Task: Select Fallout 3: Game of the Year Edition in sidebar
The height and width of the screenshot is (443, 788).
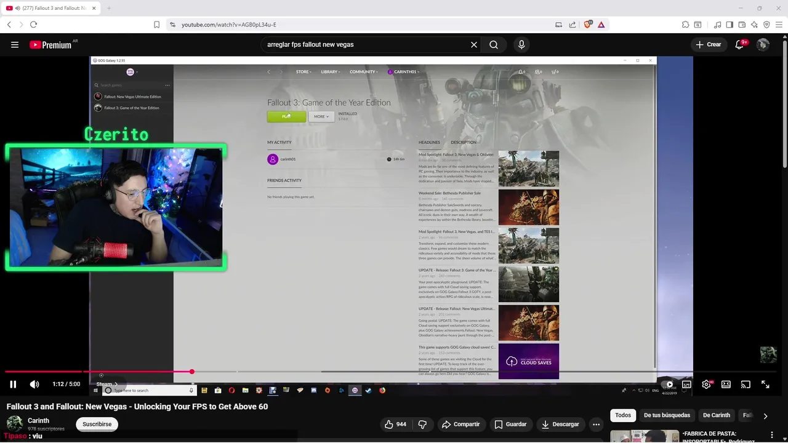Action: click(x=131, y=108)
